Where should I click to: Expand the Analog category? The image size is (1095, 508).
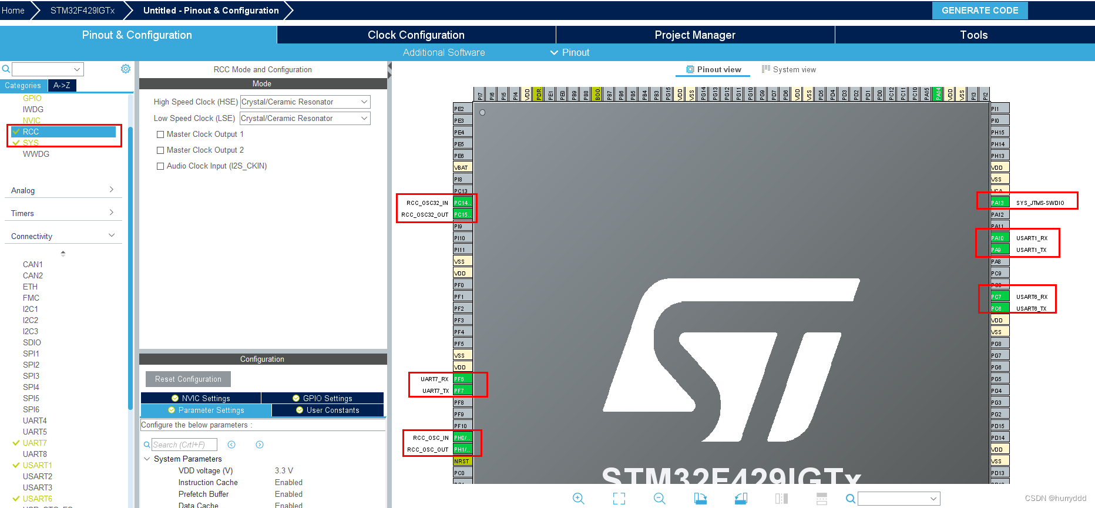pos(63,190)
